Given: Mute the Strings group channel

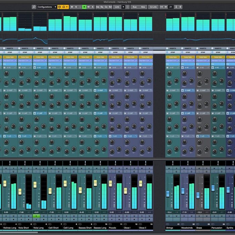Looking at the screenshot, I should pyautogui.click(x=169, y=169).
